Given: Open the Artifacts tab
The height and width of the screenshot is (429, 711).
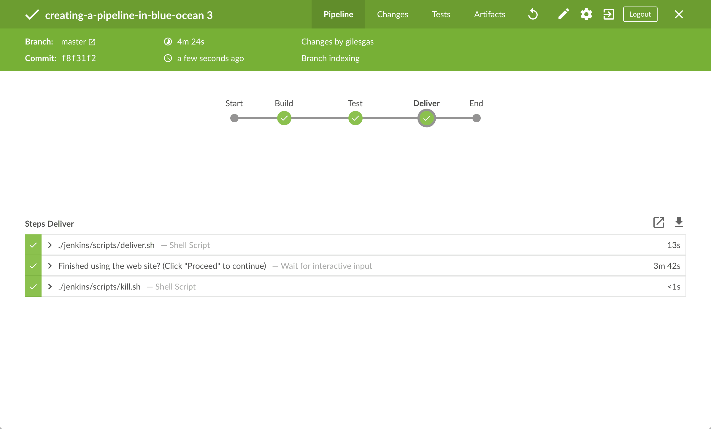Looking at the screenshot, I should (x=489, y=14).
